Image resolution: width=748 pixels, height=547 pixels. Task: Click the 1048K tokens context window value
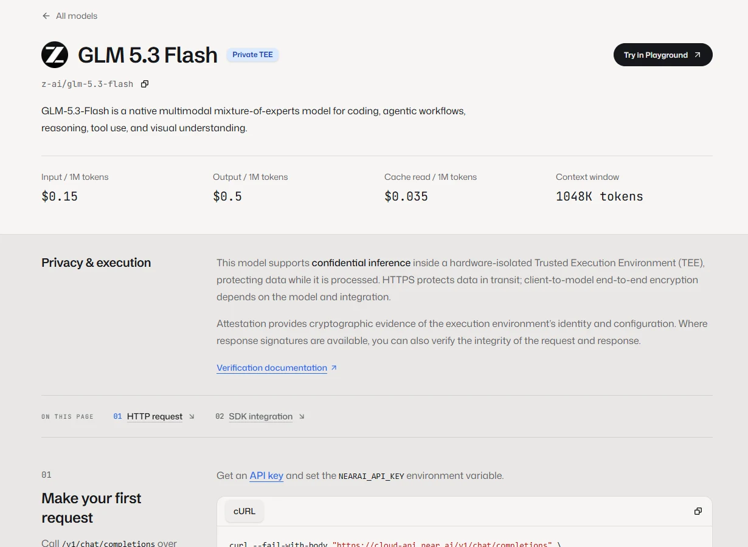pos(600,196)
